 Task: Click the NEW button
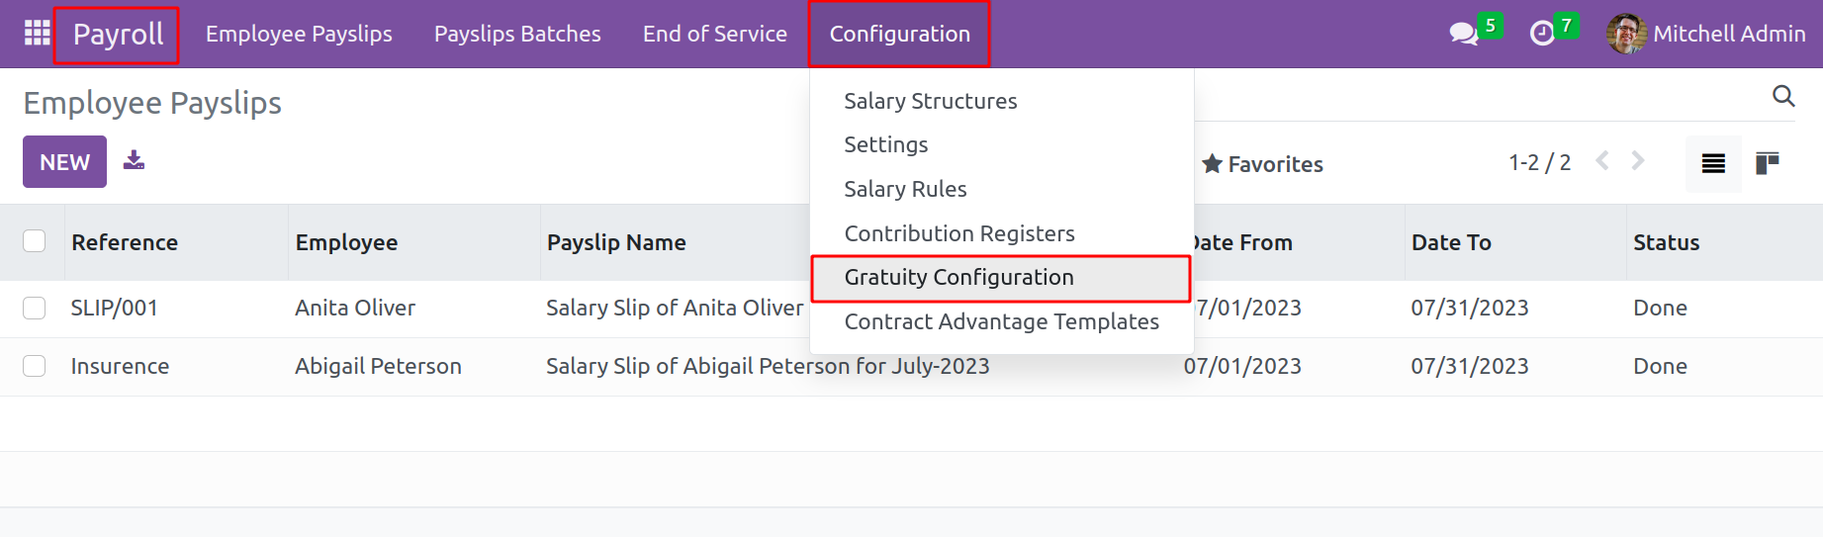[x=64, y=162]
